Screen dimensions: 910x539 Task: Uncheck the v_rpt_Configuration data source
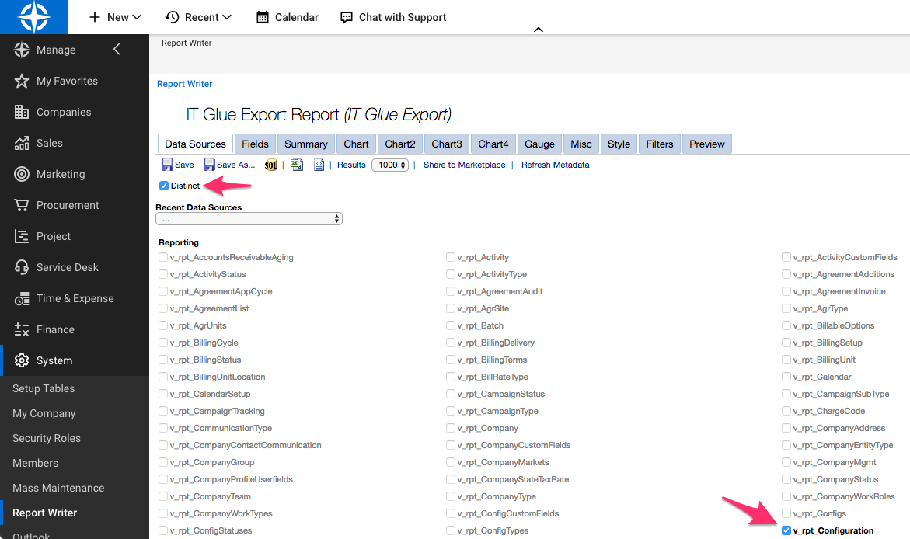click(786, 530)
